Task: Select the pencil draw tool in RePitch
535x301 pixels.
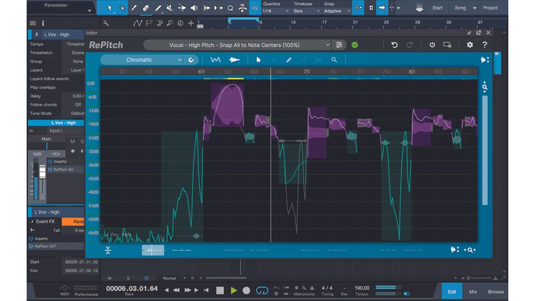Action: coord(288,60)
